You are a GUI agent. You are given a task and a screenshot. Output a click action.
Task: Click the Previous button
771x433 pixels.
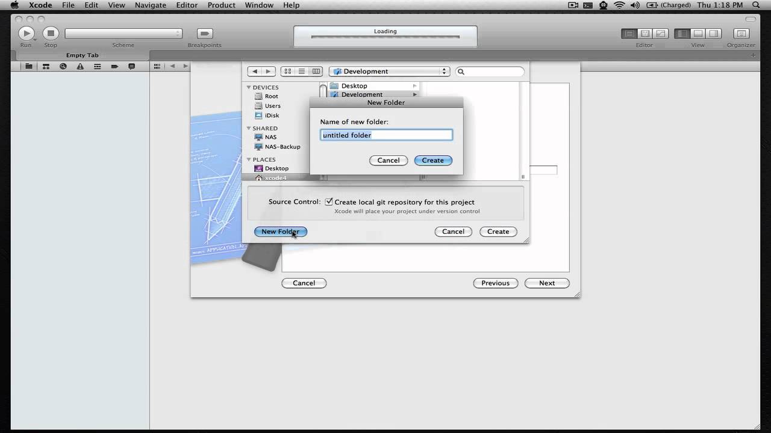(x=496, y=283)
